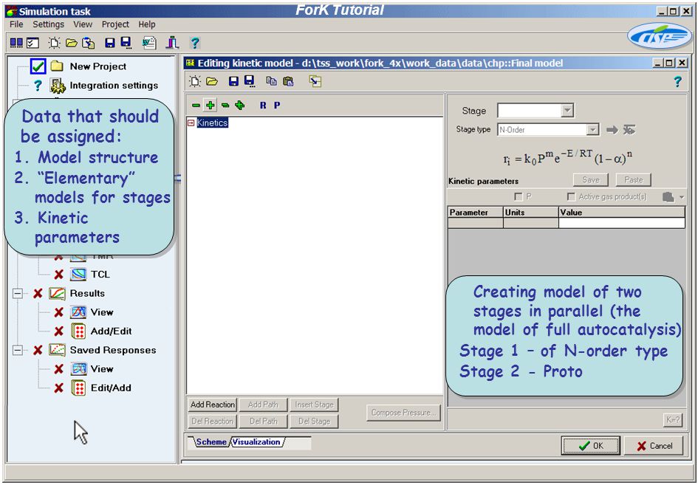
Task: Collapse the Saved Responses tree branch
Action: pos(18,351)
